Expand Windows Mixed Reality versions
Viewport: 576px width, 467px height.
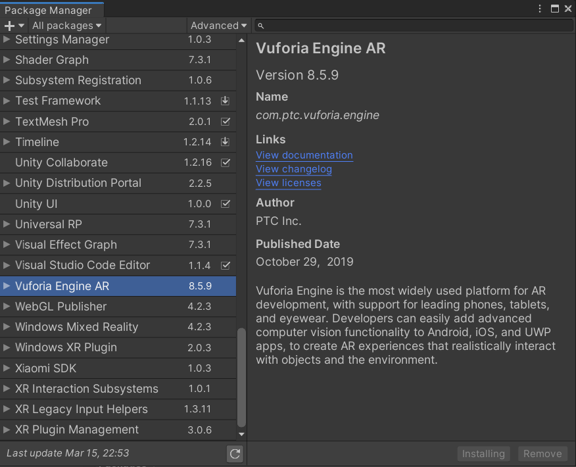[x=6, y=327]
